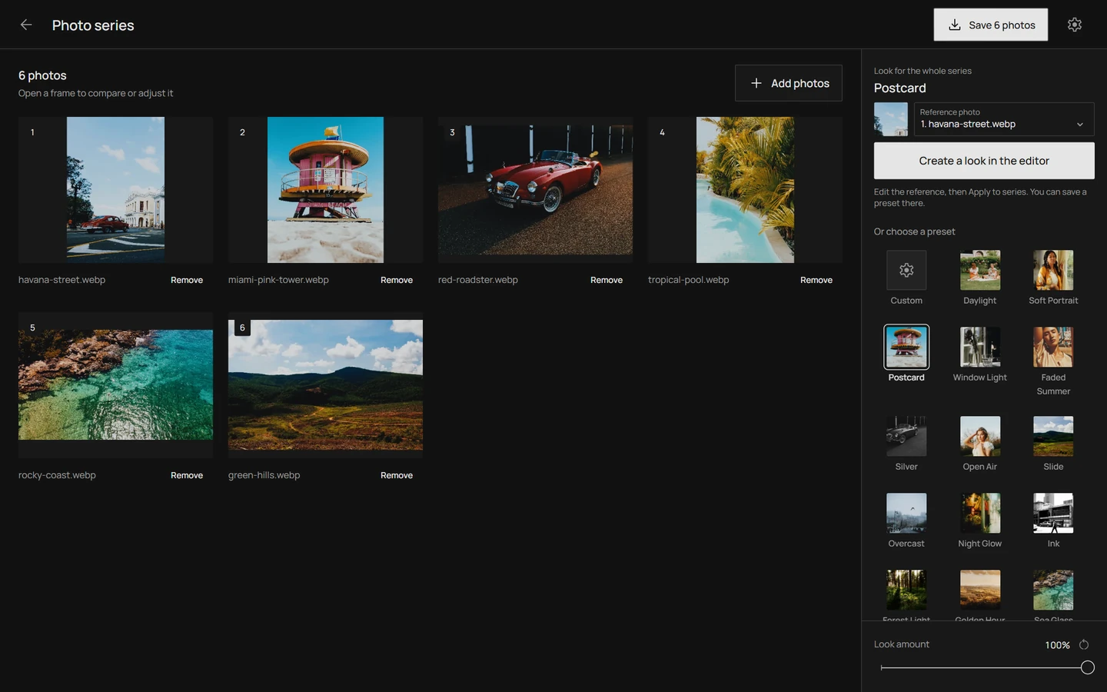The width and height of the screenshot is (1107, 692).
Task: Select the Custom preset gear icon
Action: 906,270
